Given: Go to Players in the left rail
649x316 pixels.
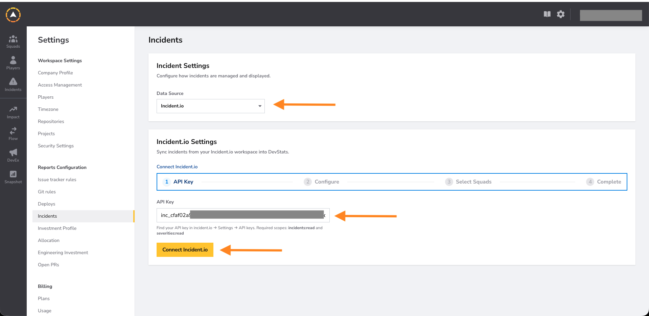Looking at the screenshot, I should pyautogui.click(x=13, y=63).
